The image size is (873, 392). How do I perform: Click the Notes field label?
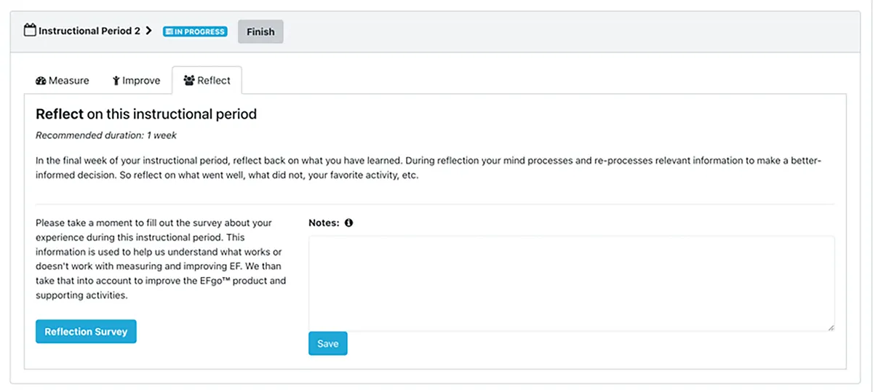(324, 223)
